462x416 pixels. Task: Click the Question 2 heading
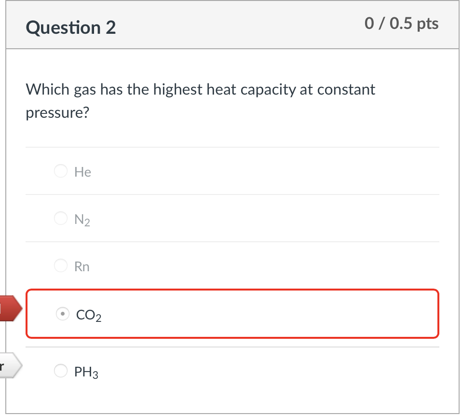[70, 28]
